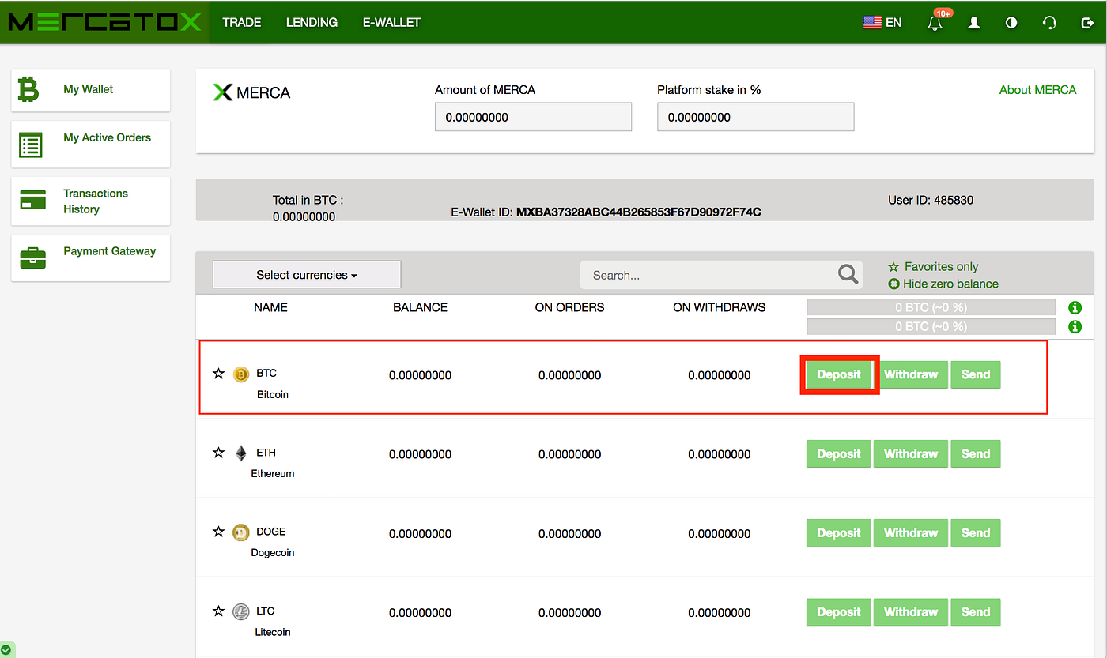Click the MERCA X logo icon

[223, 92]
